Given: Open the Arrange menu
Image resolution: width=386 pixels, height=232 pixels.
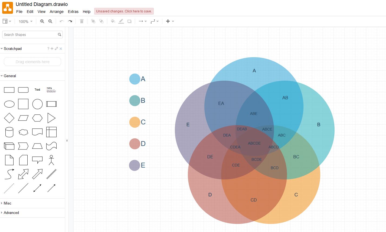Looking at the screenshot, I should click(x=57, y=12).
